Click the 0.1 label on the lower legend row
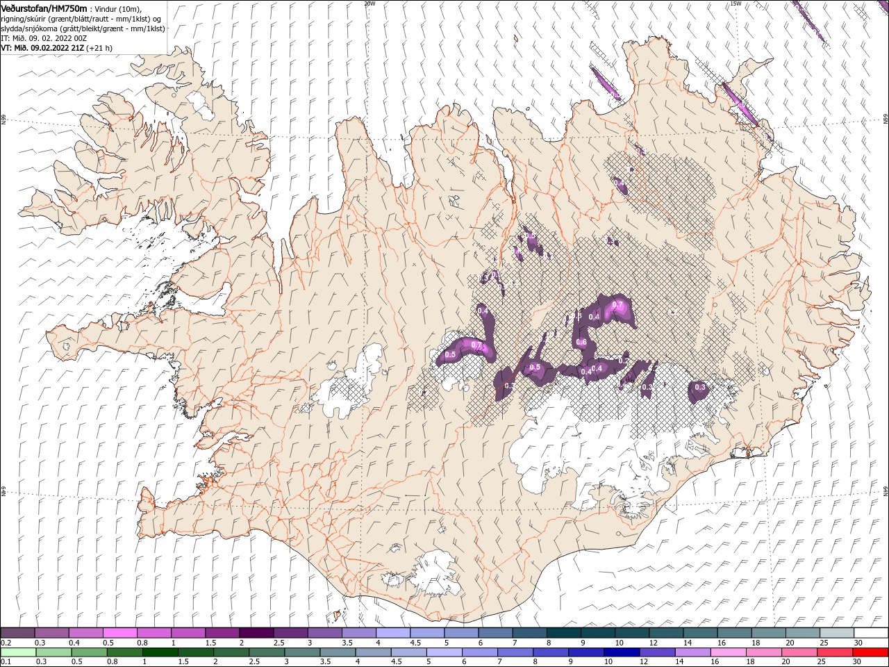The height and width of the screenshot is (667, 889). pyautogui.click(x=6, y=661)
